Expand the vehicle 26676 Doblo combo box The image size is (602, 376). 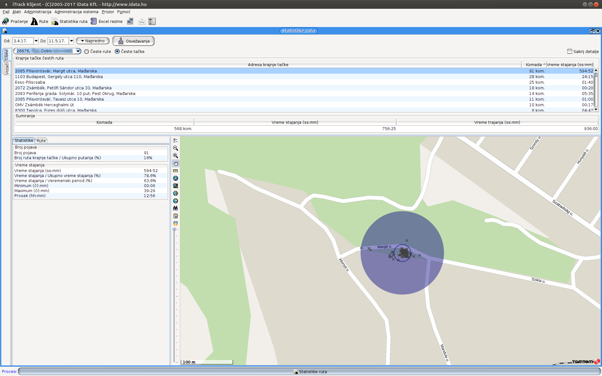[x=78, y=51]
